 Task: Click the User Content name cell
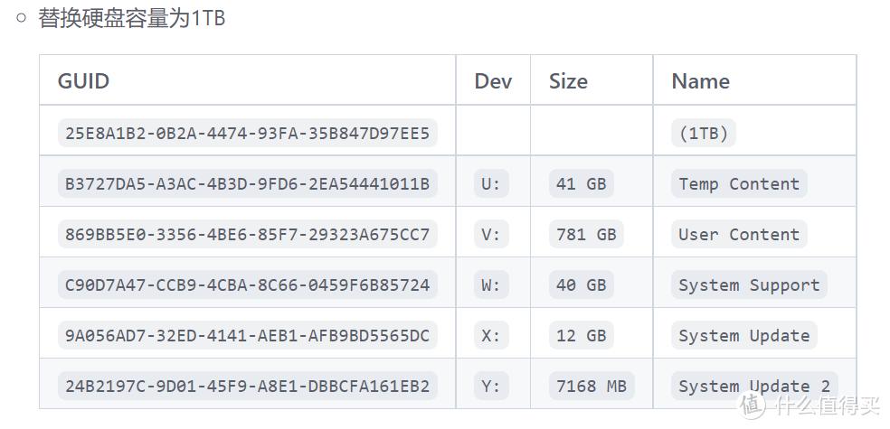click(x=739, y=235)
